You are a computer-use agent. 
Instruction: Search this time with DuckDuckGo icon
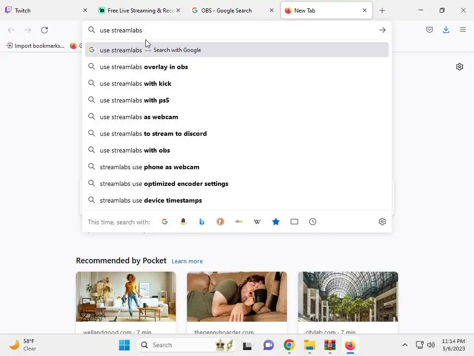pos(220,222)
